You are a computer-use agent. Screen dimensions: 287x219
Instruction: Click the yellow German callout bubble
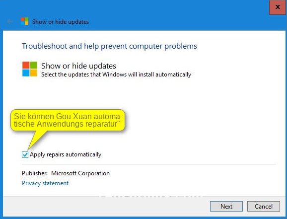point(68,120)
